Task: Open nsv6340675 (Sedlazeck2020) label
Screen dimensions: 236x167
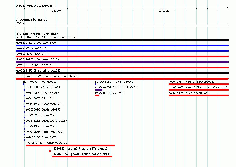Action: coord(46,143)
